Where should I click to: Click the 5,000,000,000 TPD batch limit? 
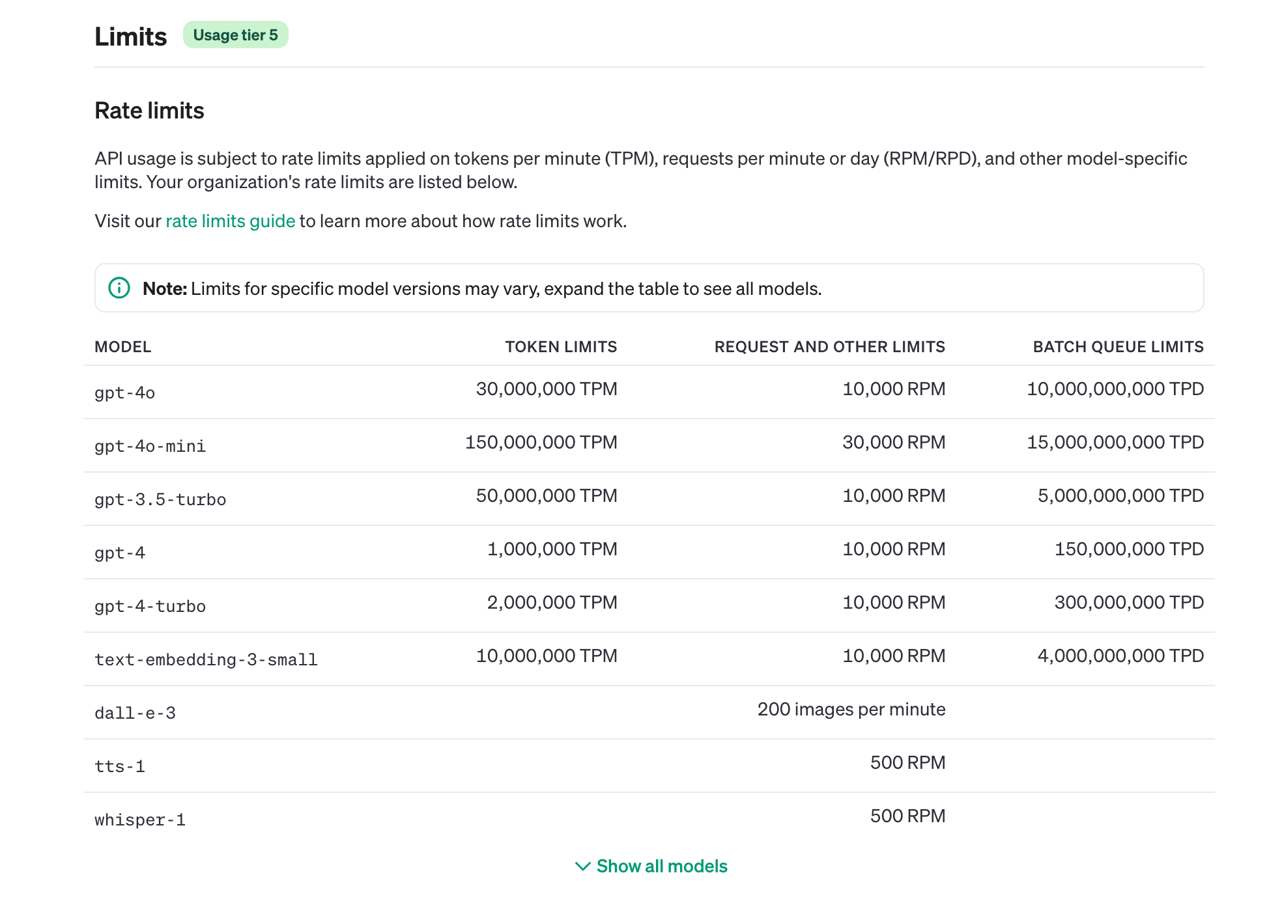click(1120, 496)
